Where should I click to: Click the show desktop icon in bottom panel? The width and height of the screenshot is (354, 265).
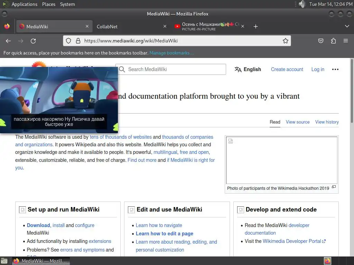pyautogui.click(x=4, y=261)
